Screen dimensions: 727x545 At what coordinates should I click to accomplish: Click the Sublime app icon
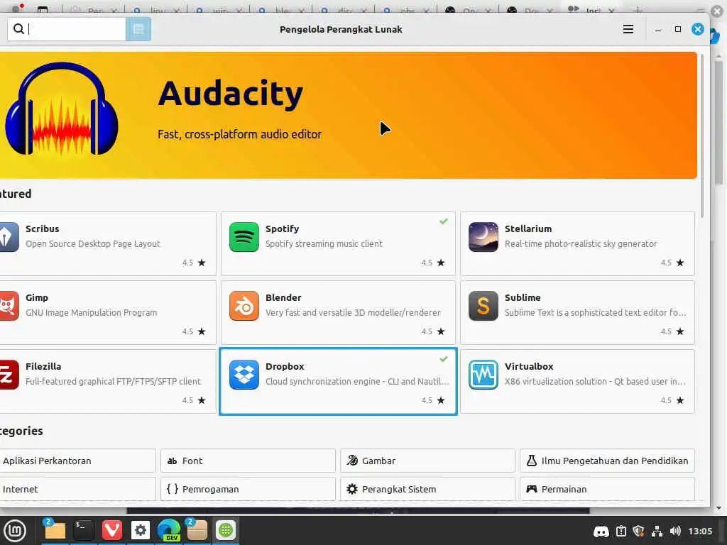pyautogui.click(x=483, y=306)
